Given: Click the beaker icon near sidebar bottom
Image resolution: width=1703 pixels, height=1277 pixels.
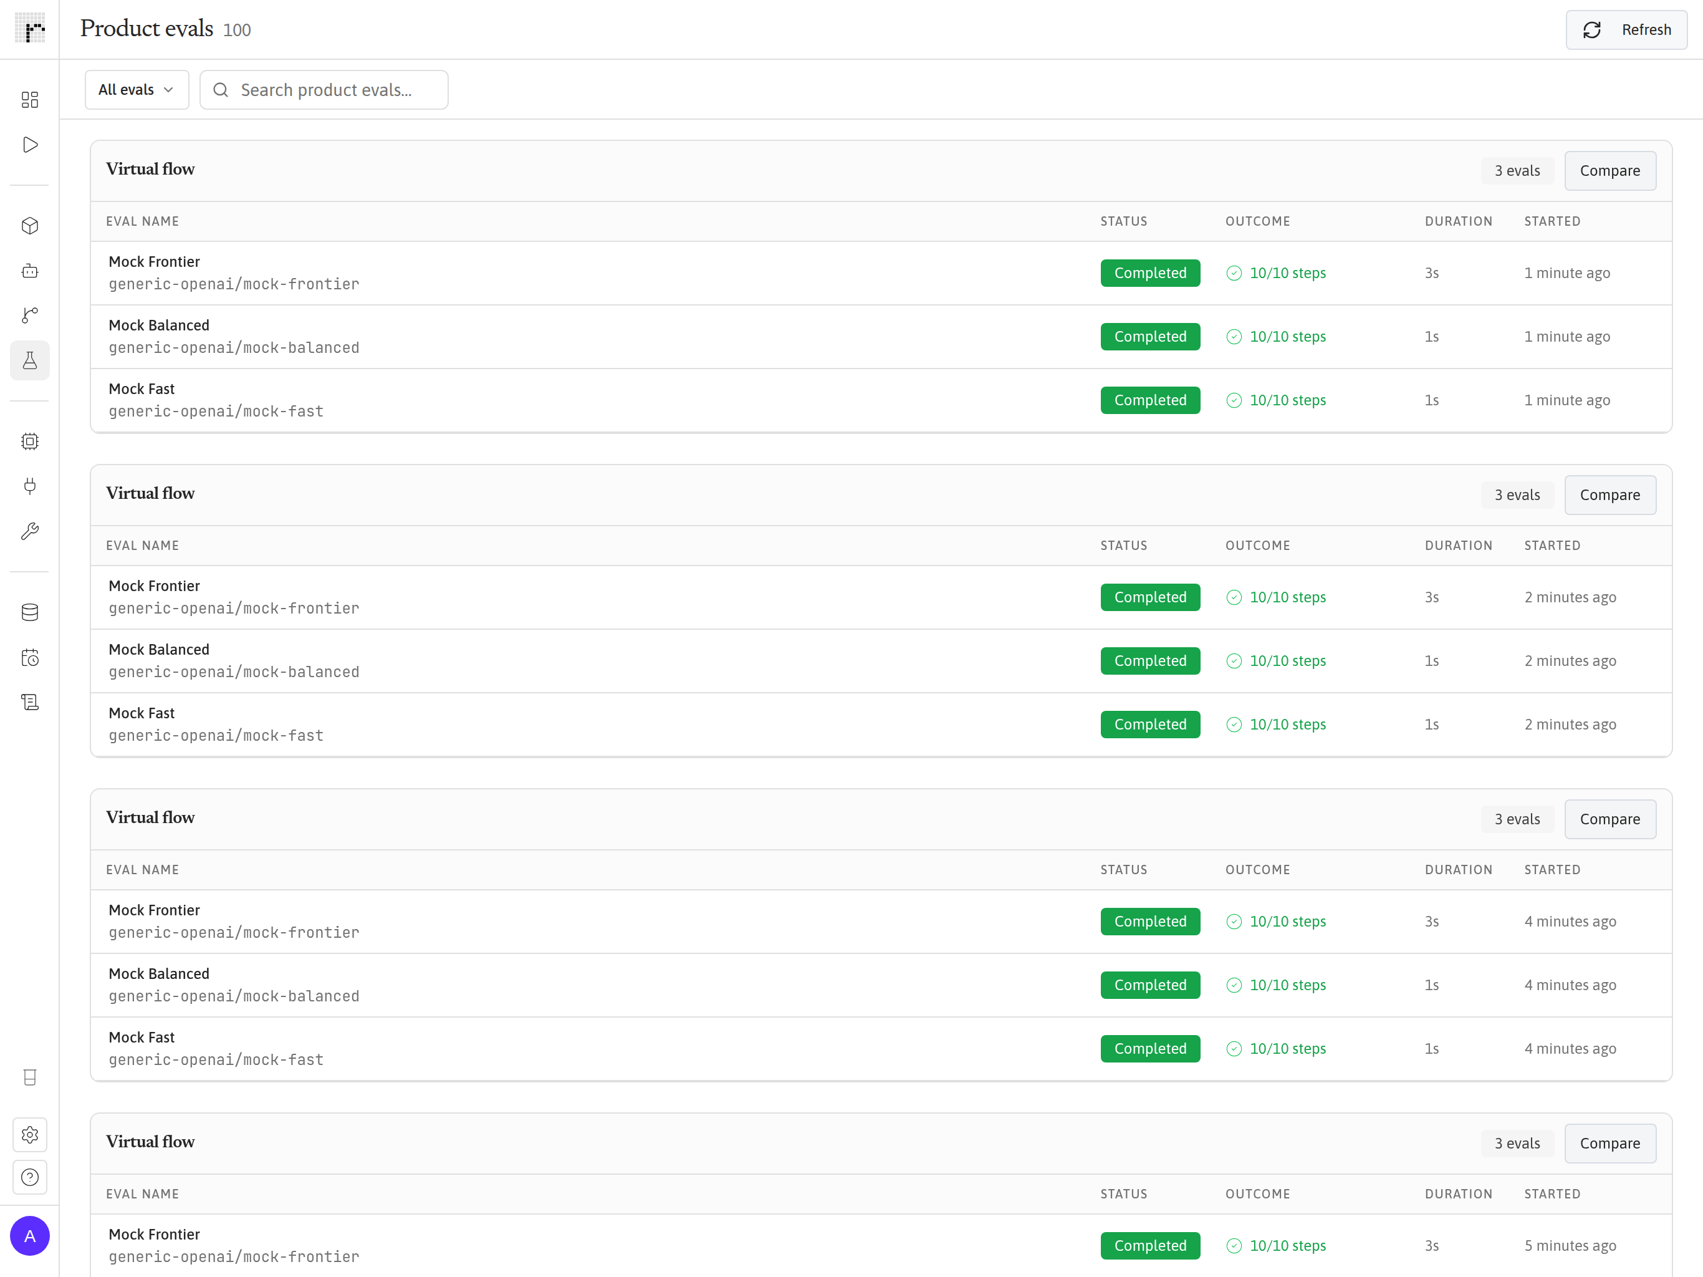Looking at the screenshot, I should 29,1077.
